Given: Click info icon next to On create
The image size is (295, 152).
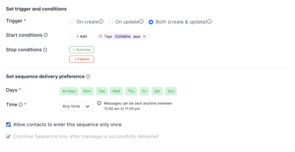Looking at the screenshot, I should tap(101, 22).
